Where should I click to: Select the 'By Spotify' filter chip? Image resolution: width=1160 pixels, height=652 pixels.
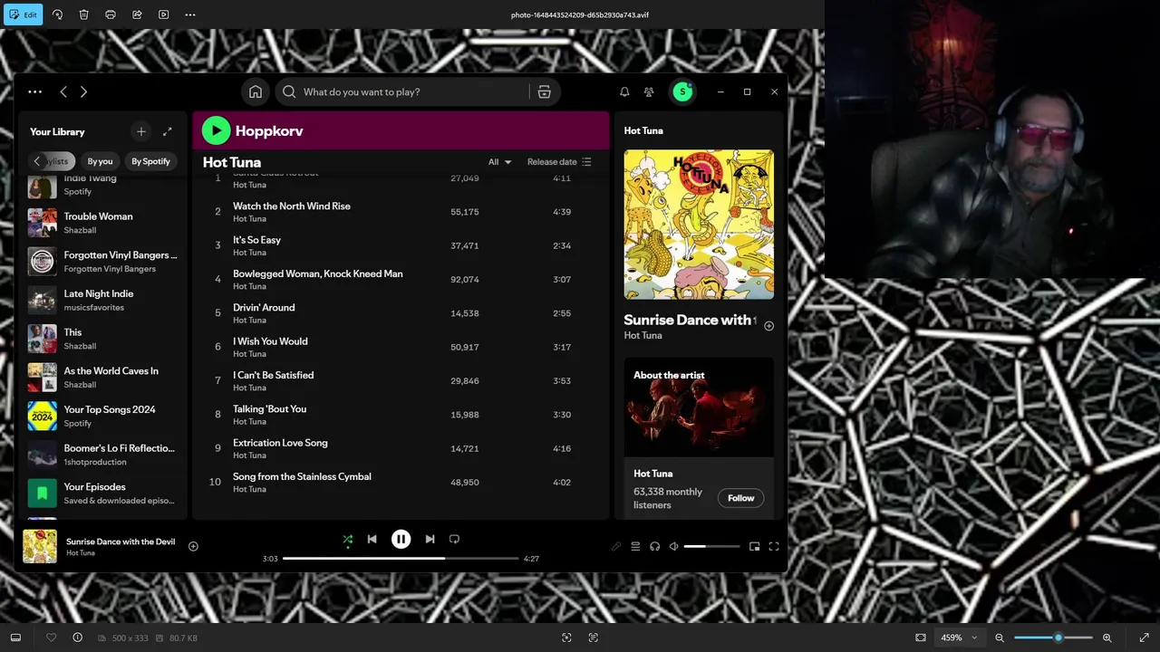150,161
